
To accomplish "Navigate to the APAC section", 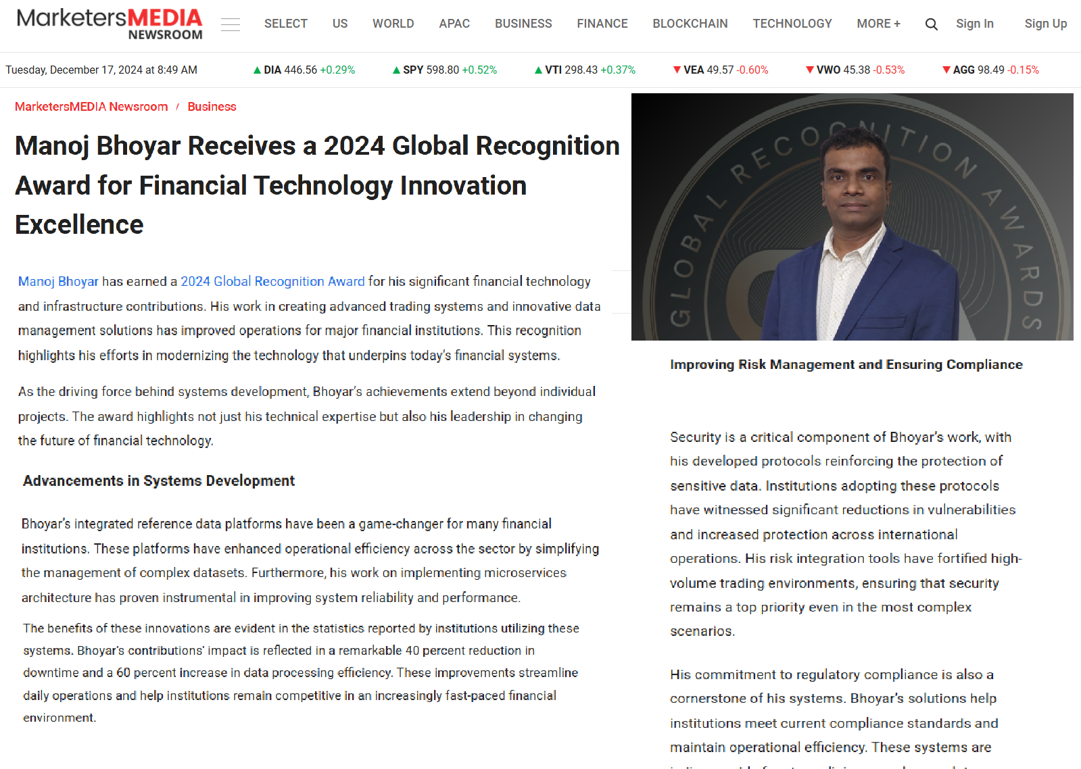I will click(x=454, y=24).
